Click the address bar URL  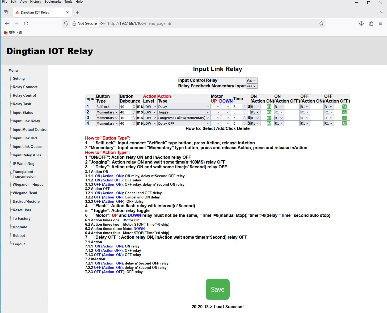141,23
